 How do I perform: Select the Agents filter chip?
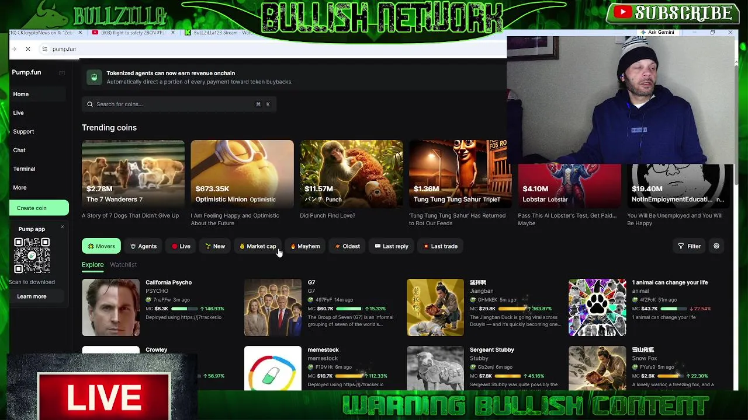(143, 246)
